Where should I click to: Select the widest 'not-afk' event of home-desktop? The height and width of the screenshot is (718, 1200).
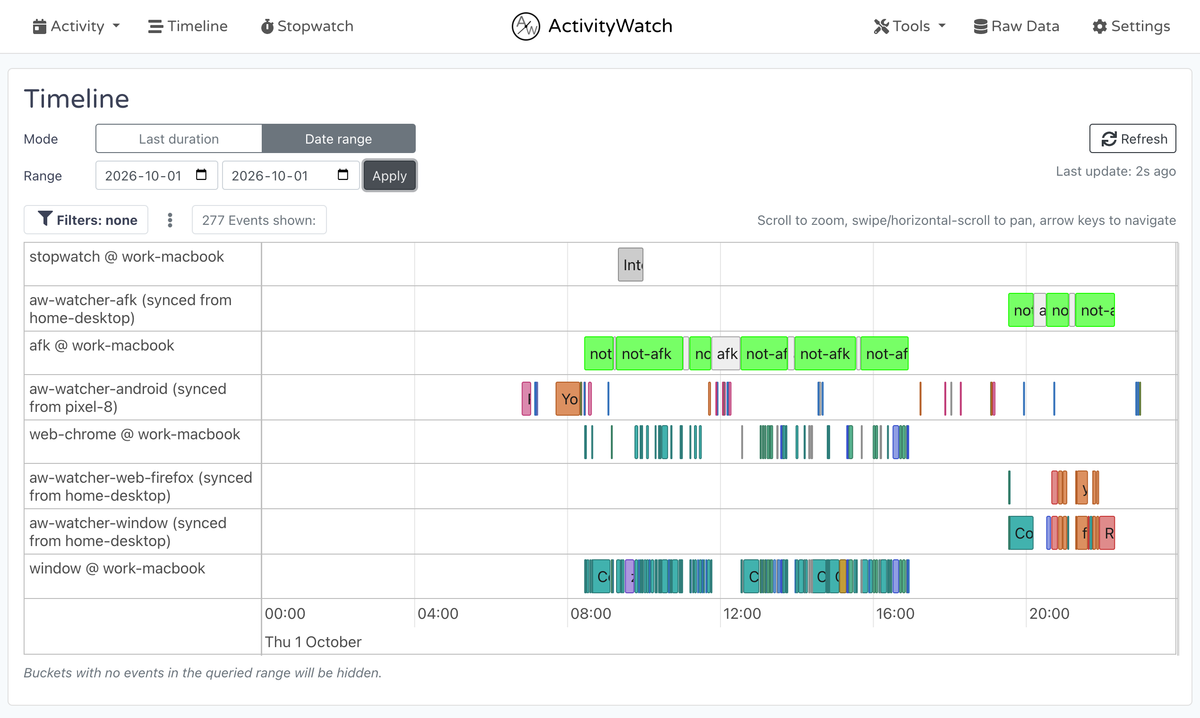coord(1095,310)
